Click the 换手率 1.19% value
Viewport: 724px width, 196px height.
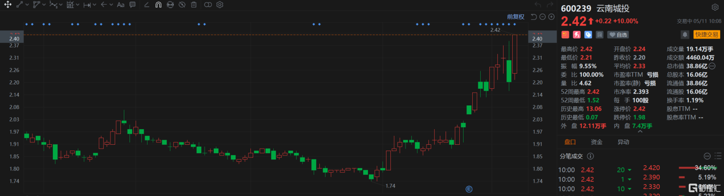click(x=695, y=100)
